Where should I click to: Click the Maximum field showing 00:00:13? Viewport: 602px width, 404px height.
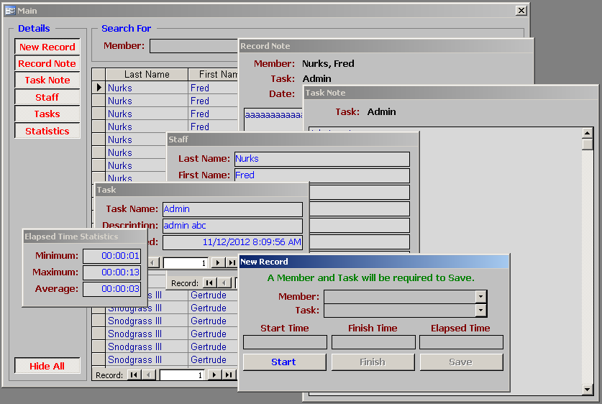click(111, 272)
